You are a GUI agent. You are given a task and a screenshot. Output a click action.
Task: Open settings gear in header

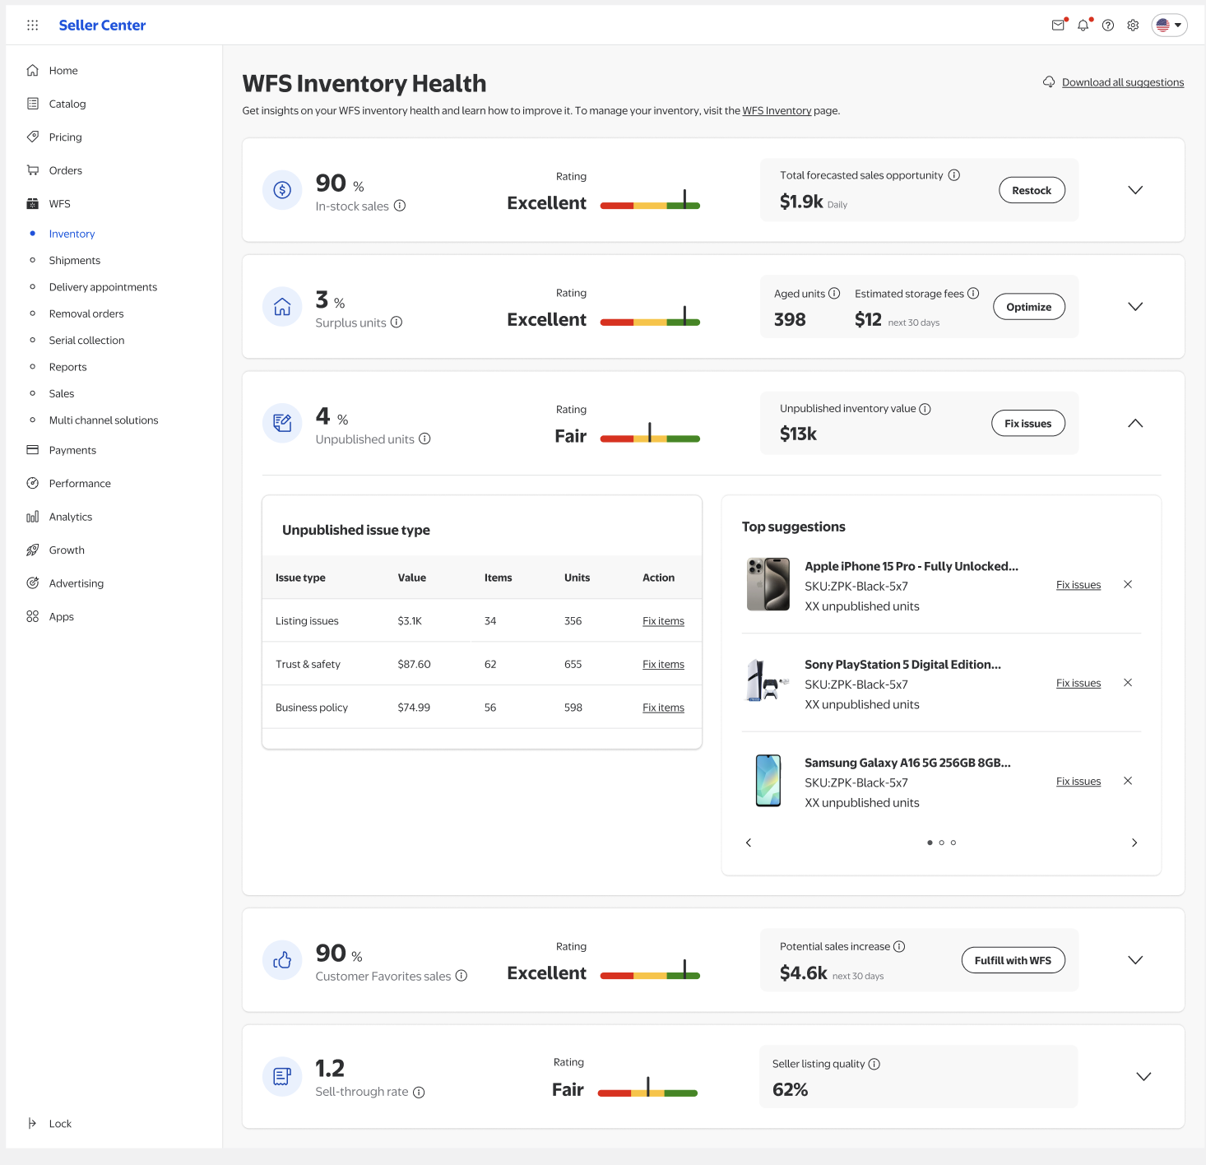pos(1133,26)
